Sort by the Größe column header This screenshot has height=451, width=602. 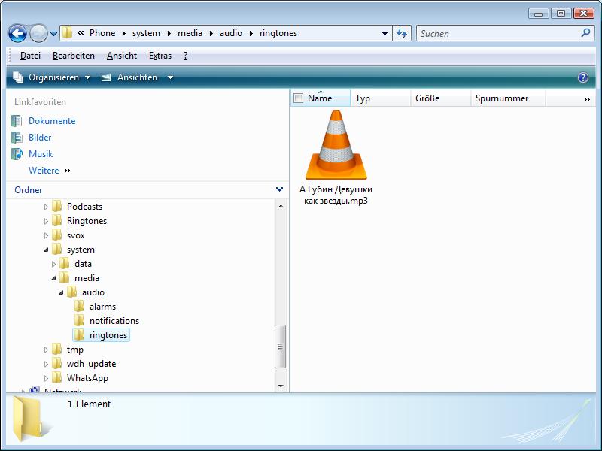click(x=441, y=98)
